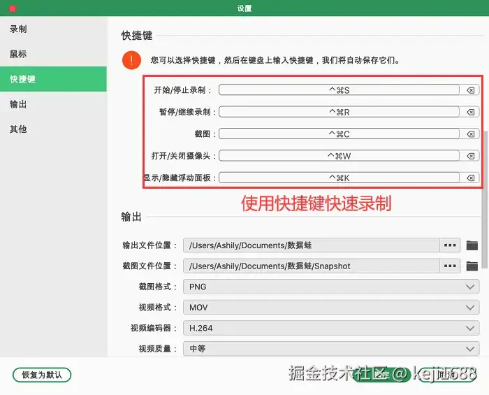Open the video encoder H.264 dropdown
The width and height of the screenshot is (489, 395).
point(331,328)
